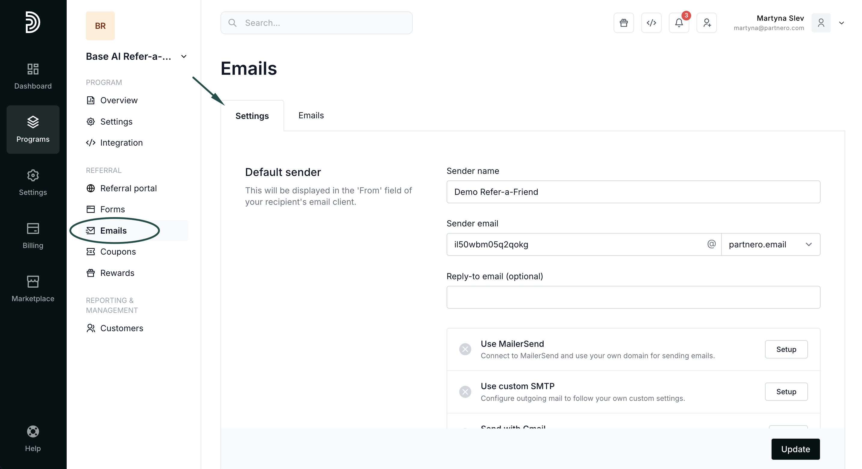Open the notifications bell

point(678,23)
